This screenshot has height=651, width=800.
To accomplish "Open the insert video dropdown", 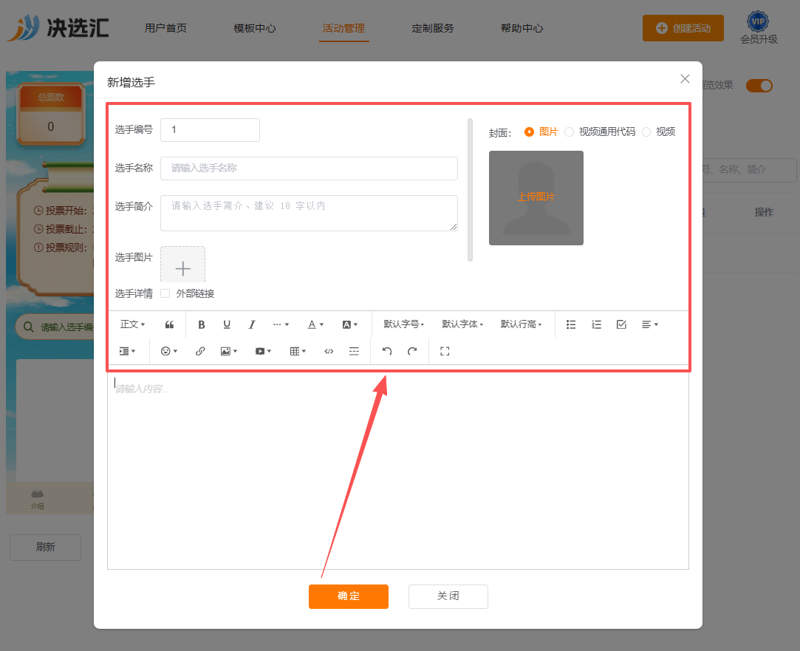I will 263,351.
